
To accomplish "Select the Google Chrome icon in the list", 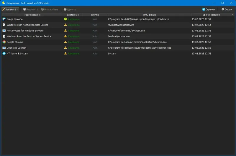I will (4, 42).
